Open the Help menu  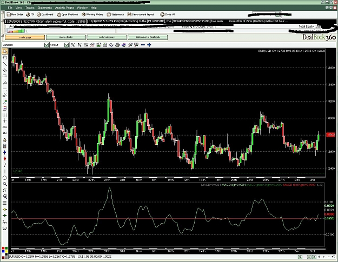tap(94, 8)
